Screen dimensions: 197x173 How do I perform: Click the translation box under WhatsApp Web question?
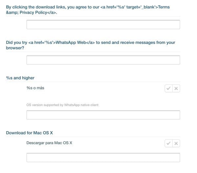[x=103, y=60]
